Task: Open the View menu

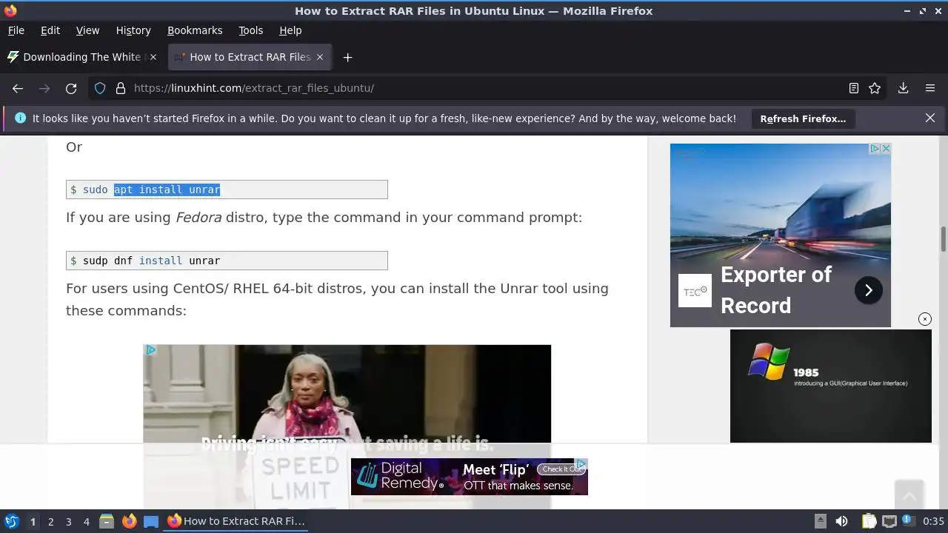Action: (x=87, y=30)
